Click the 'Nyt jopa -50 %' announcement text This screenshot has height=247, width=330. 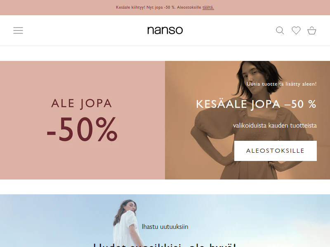[161, 7]
